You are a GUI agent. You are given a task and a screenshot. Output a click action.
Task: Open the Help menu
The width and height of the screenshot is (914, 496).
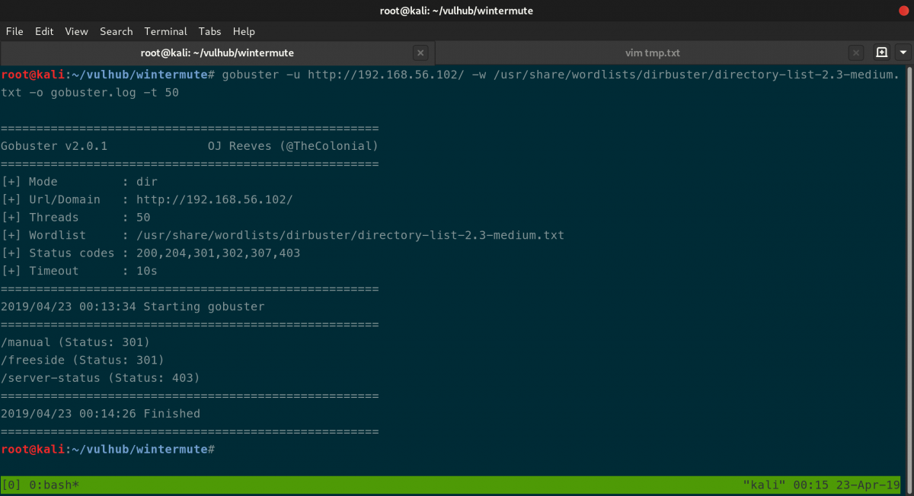(x=244, y=31)
